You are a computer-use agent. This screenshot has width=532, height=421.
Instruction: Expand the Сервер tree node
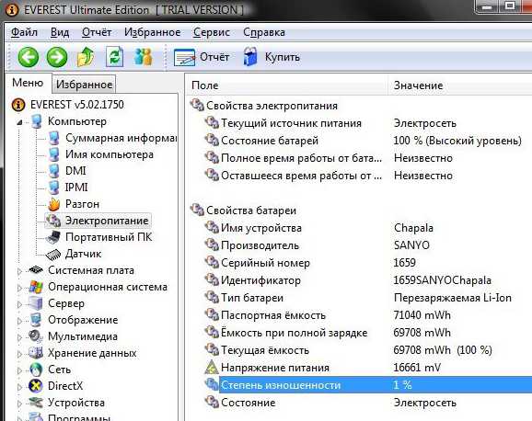[19, 304]
